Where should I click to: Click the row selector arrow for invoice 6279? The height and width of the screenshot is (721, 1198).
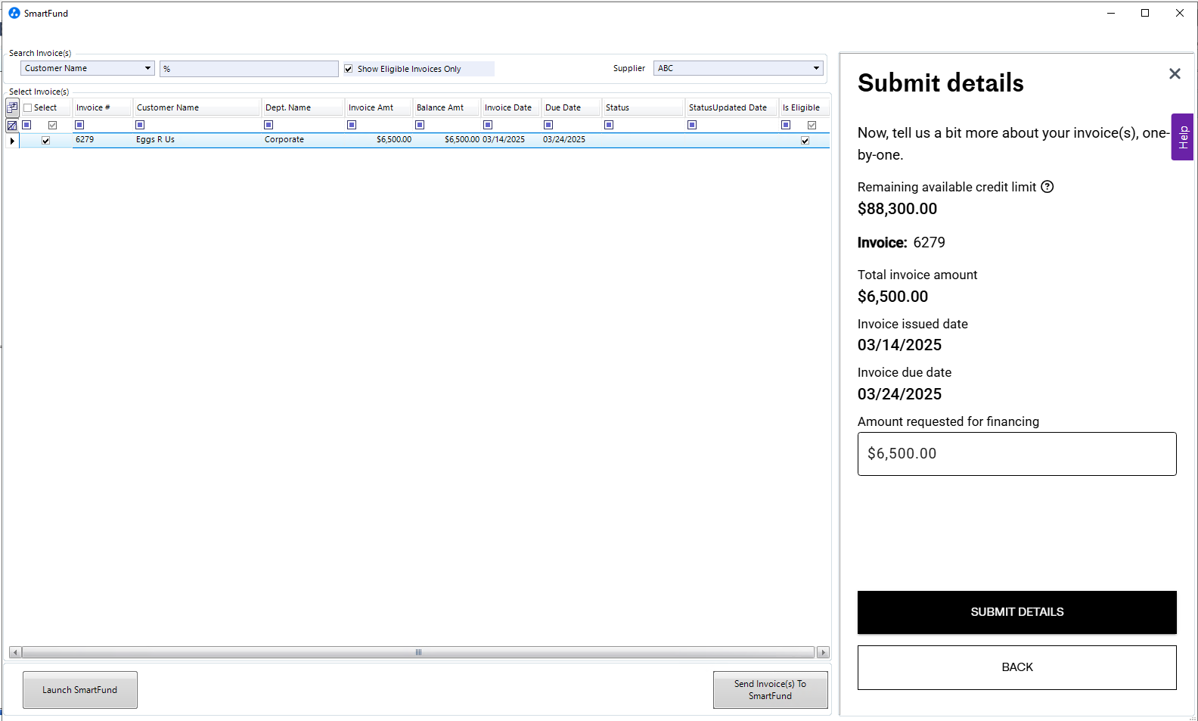pos(12,141)
